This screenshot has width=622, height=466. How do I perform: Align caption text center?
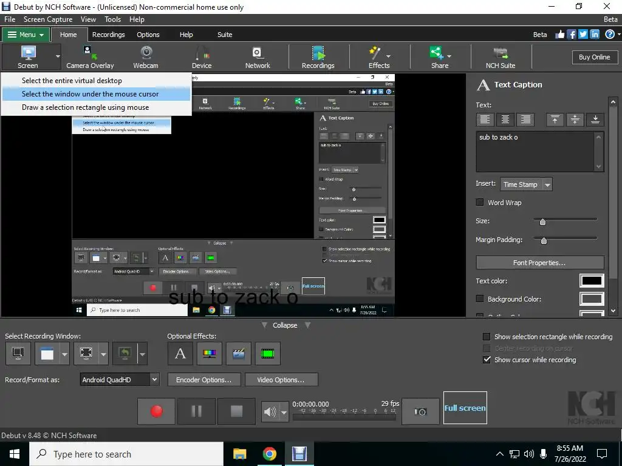tap(505, 120)
